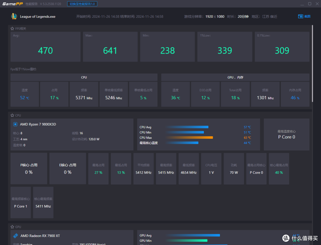Image resolution: width=321 pixels, height=245 pixels.
Task: Click the Avg FPS 470 card
Action: pos(45,47)
